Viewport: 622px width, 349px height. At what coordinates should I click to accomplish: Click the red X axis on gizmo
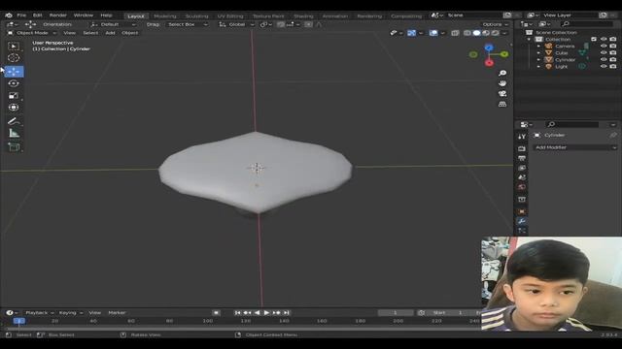tap(489, 62)
